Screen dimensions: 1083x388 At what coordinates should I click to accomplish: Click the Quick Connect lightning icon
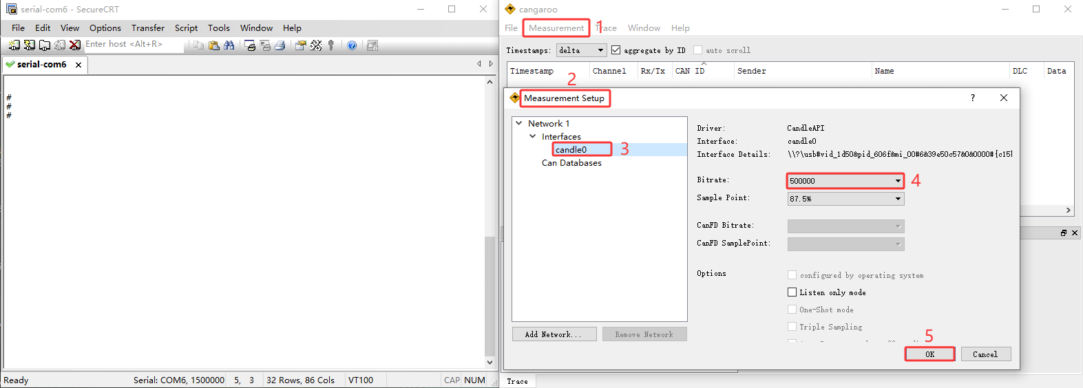[x=29, y=45]
